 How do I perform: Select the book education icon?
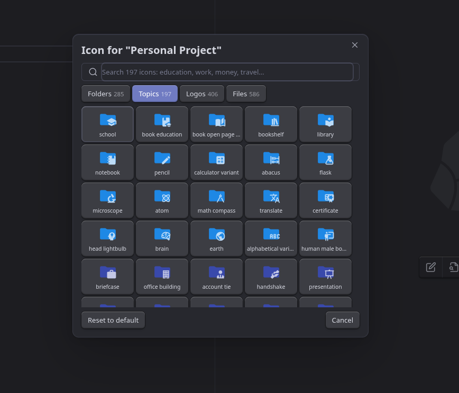coord(162,124)
